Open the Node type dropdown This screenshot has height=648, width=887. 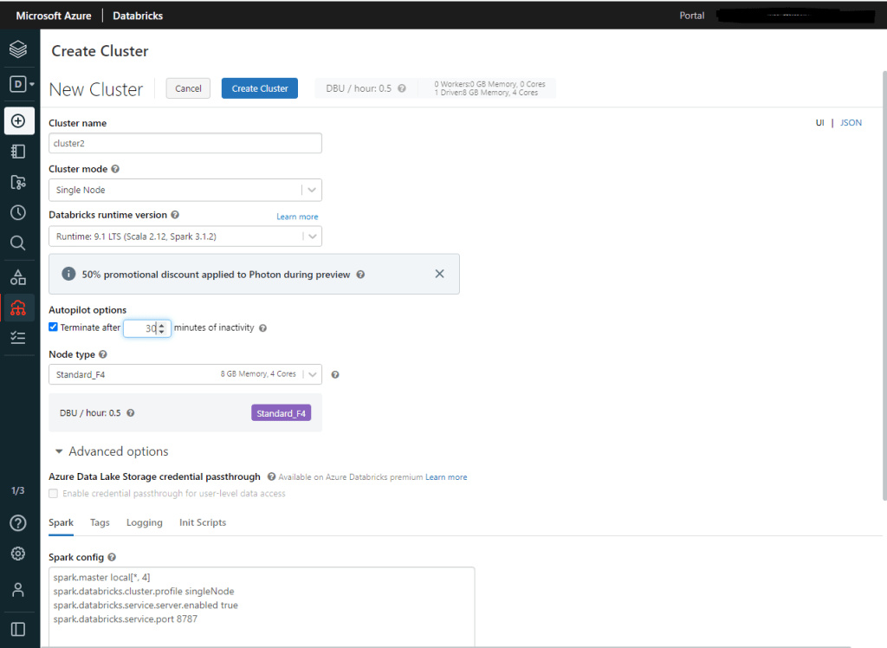click(x=185, y=374)
